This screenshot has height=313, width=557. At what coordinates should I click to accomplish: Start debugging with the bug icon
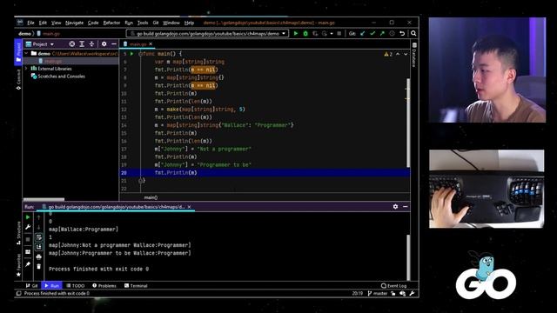point(305,33)
